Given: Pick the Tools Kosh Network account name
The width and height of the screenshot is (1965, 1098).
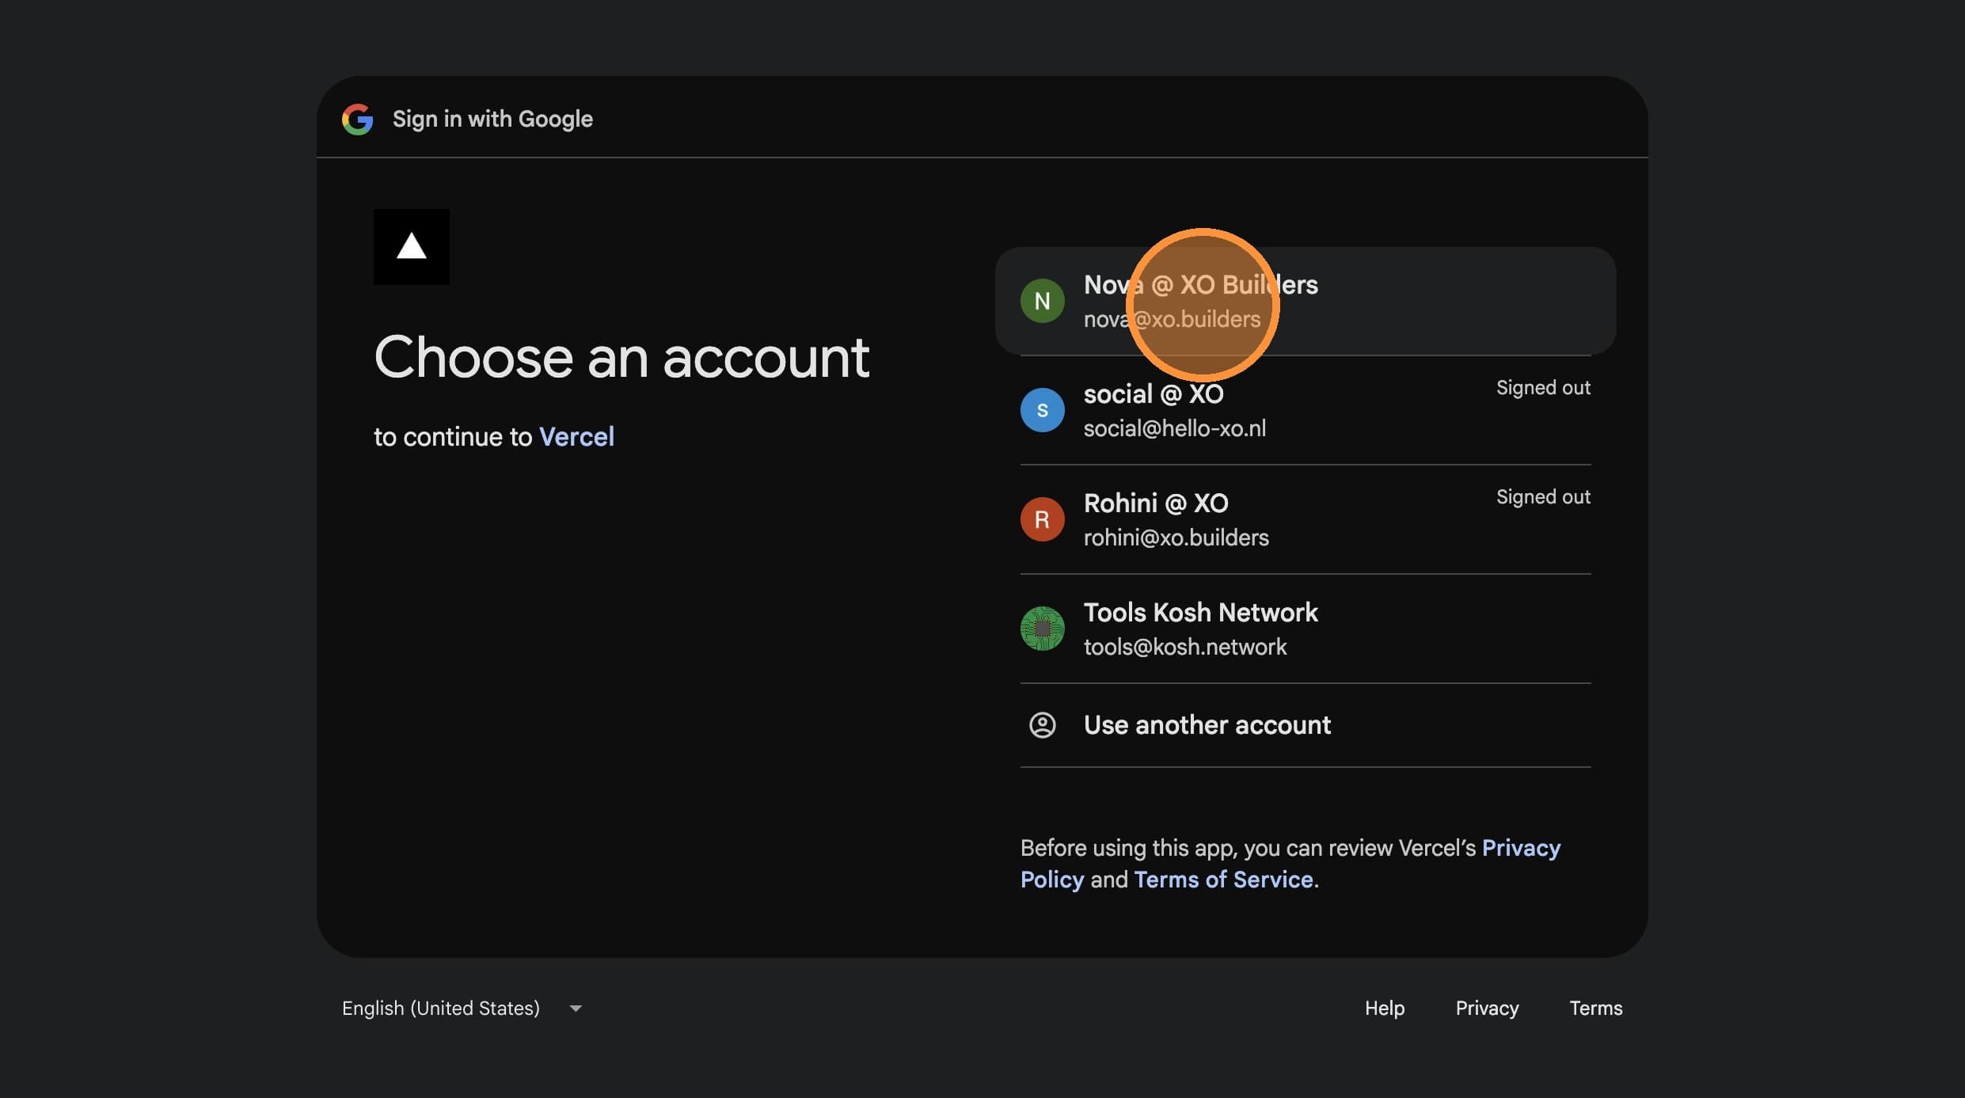Looking at the screenshot, I should [1200, 613].
